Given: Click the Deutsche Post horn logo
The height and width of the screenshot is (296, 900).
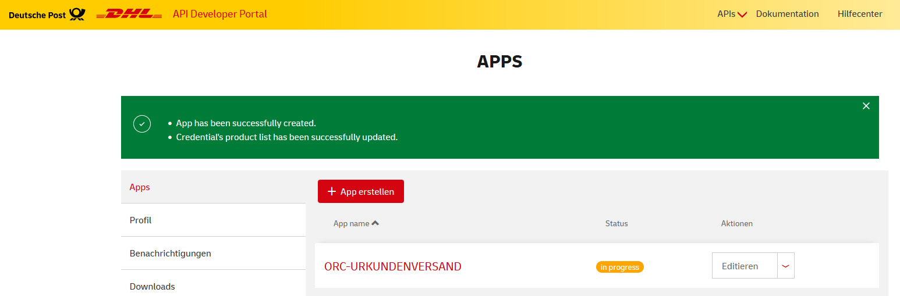Looking at the screenshot, I should (x=77, y=14).
